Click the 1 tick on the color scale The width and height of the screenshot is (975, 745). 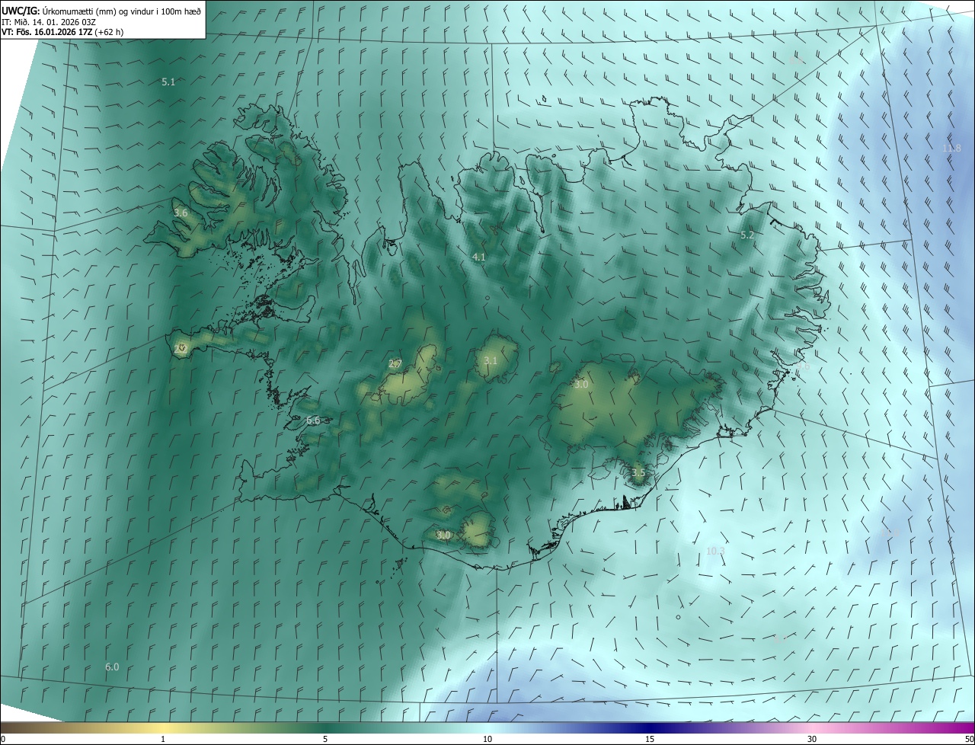coord(163,739)
